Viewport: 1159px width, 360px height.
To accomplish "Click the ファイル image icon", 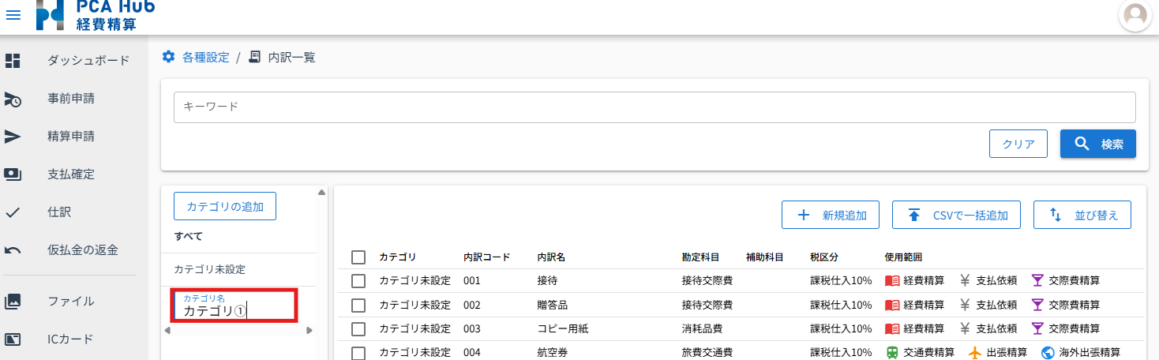I will pos(13,301).
